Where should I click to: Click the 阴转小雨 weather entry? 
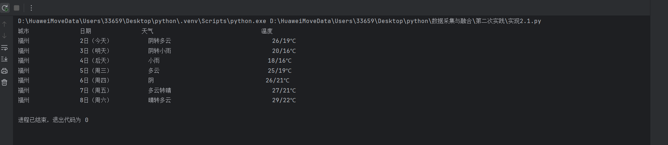(x=159, y=51)
